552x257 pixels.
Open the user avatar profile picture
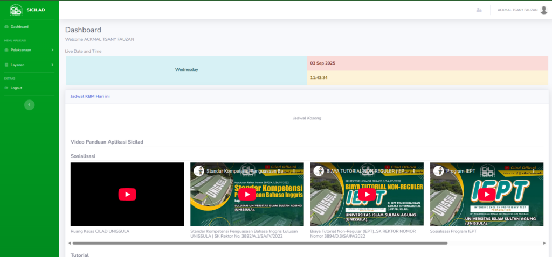click(544, 10)
